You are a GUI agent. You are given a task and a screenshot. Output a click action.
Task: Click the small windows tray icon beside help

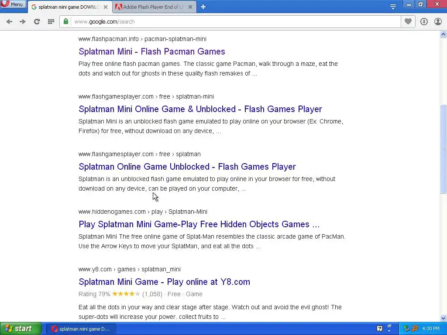coord(389,327)
